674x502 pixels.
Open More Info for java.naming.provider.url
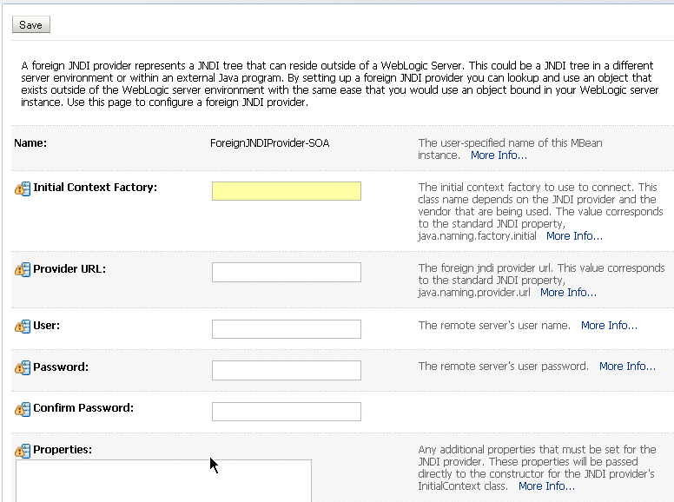point(568,293)
